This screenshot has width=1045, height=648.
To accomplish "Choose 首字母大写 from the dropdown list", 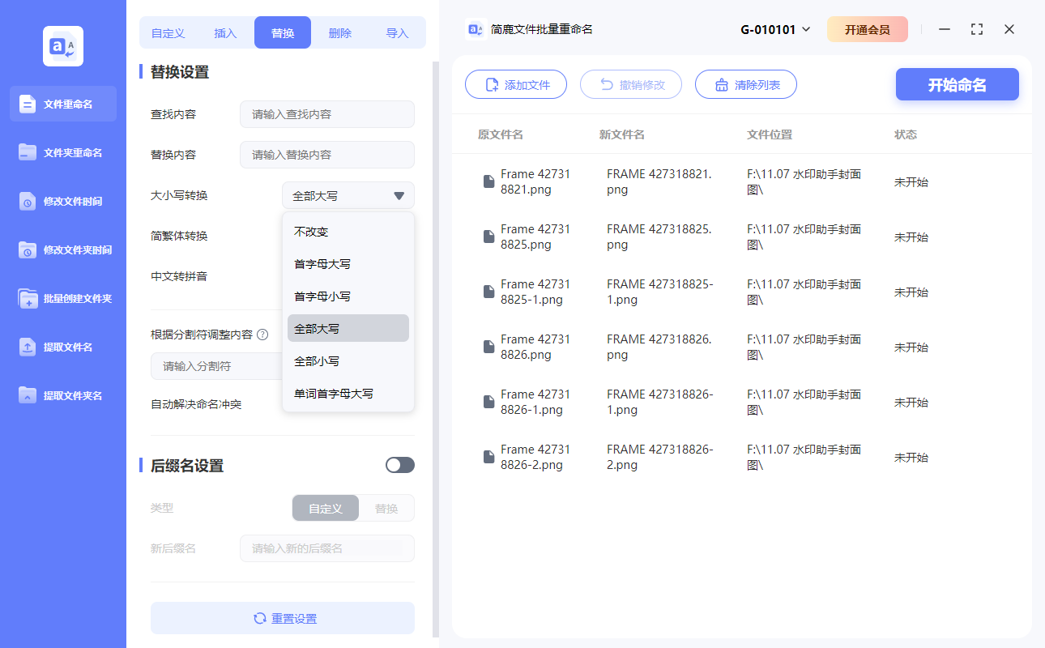I will 322,264.
